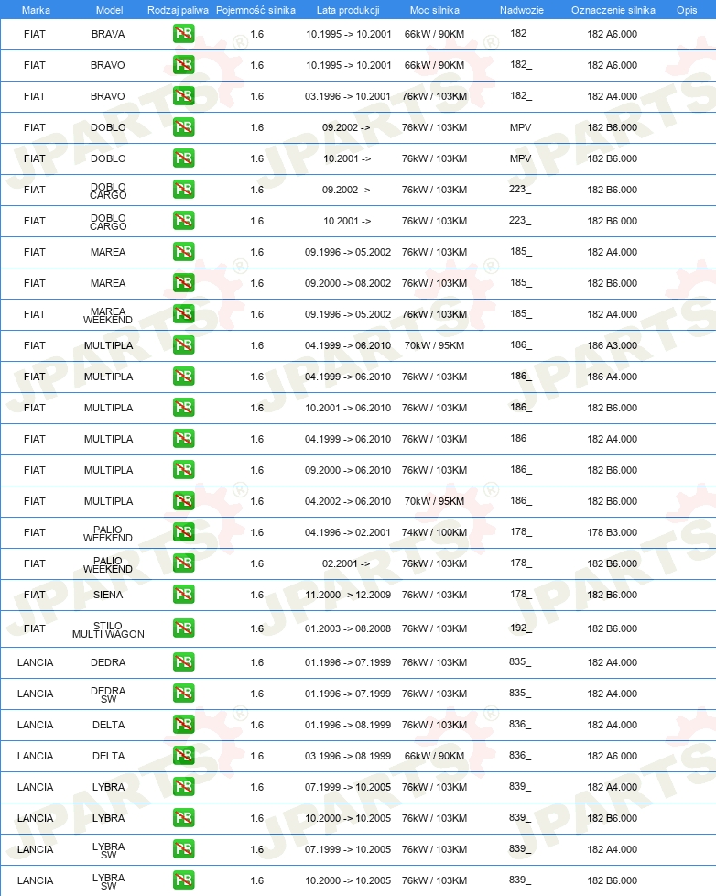Select the MAREA WEEKEND model cell

tap(108, 315)
